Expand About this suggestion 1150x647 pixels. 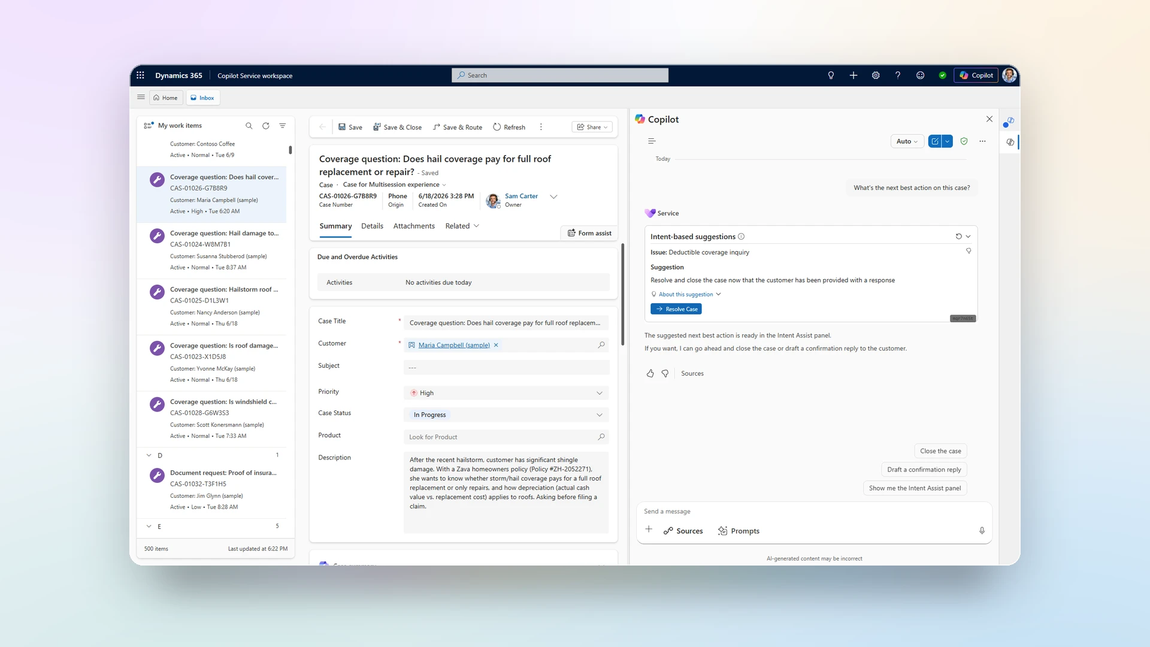pyautogui.click(x=686, y=294)
